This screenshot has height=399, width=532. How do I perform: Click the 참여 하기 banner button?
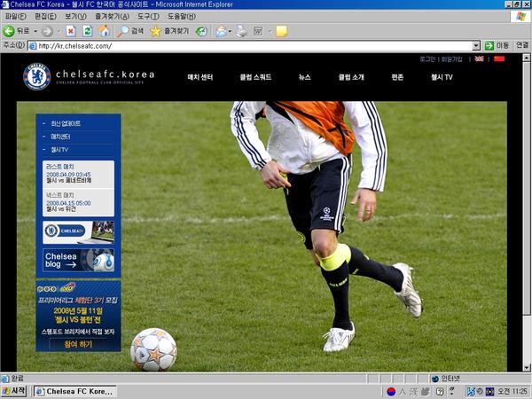coord(78,344)
